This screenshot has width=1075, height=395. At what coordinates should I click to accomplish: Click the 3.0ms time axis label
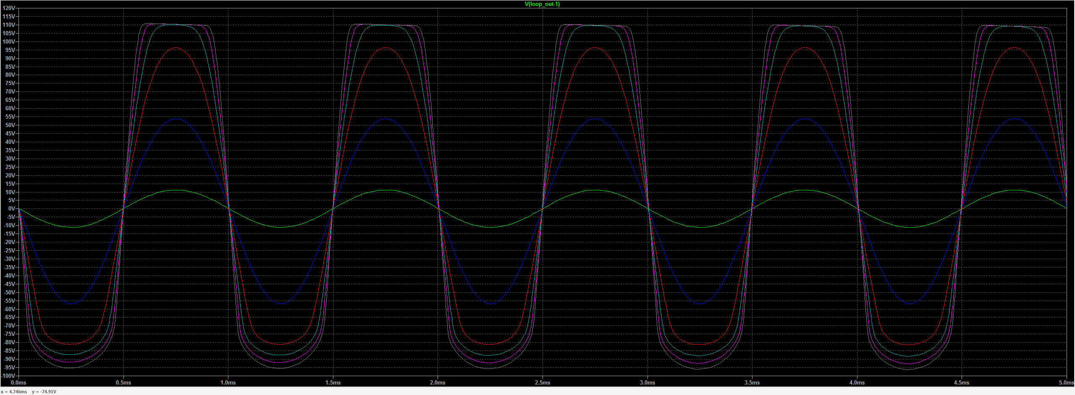point(648,382)
